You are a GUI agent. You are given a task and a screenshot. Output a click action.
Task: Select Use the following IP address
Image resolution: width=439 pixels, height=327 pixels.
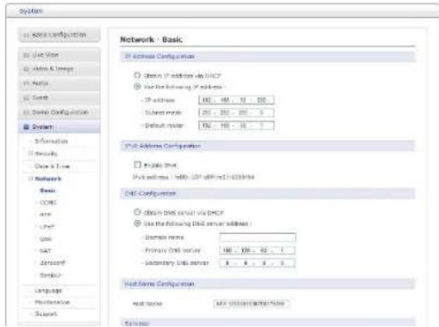(137, 86)
